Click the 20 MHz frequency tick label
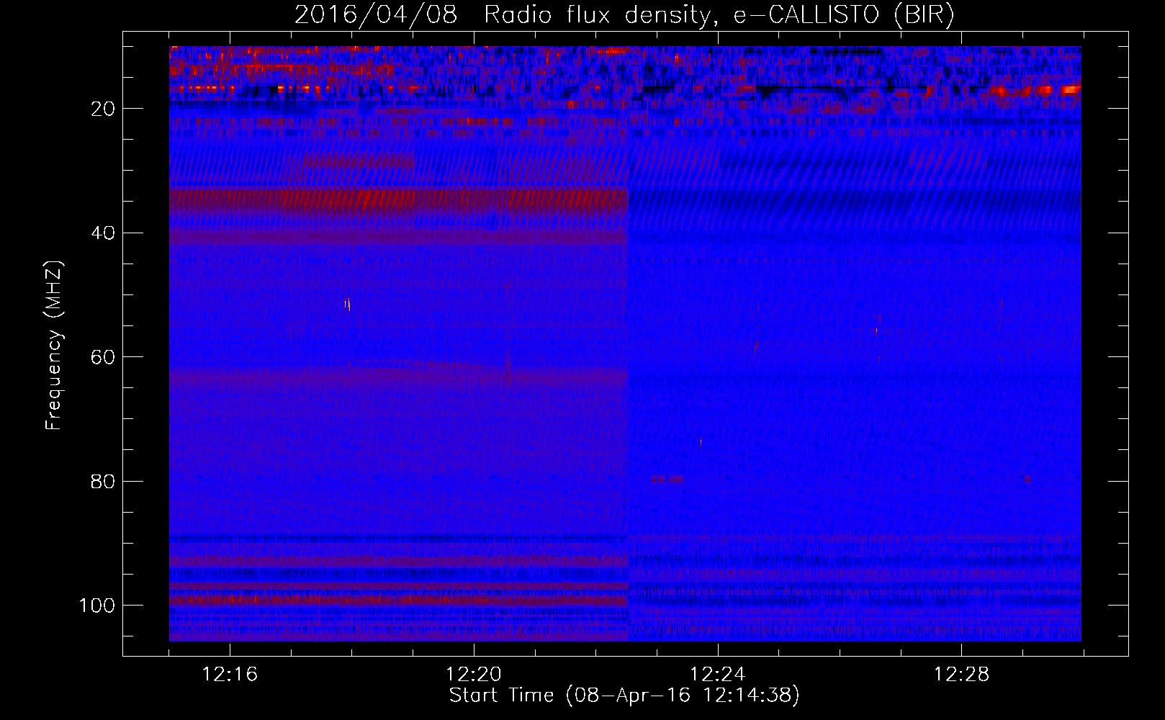The width and height of the screenshot is (1165, 720). click(x=103, y=109)
